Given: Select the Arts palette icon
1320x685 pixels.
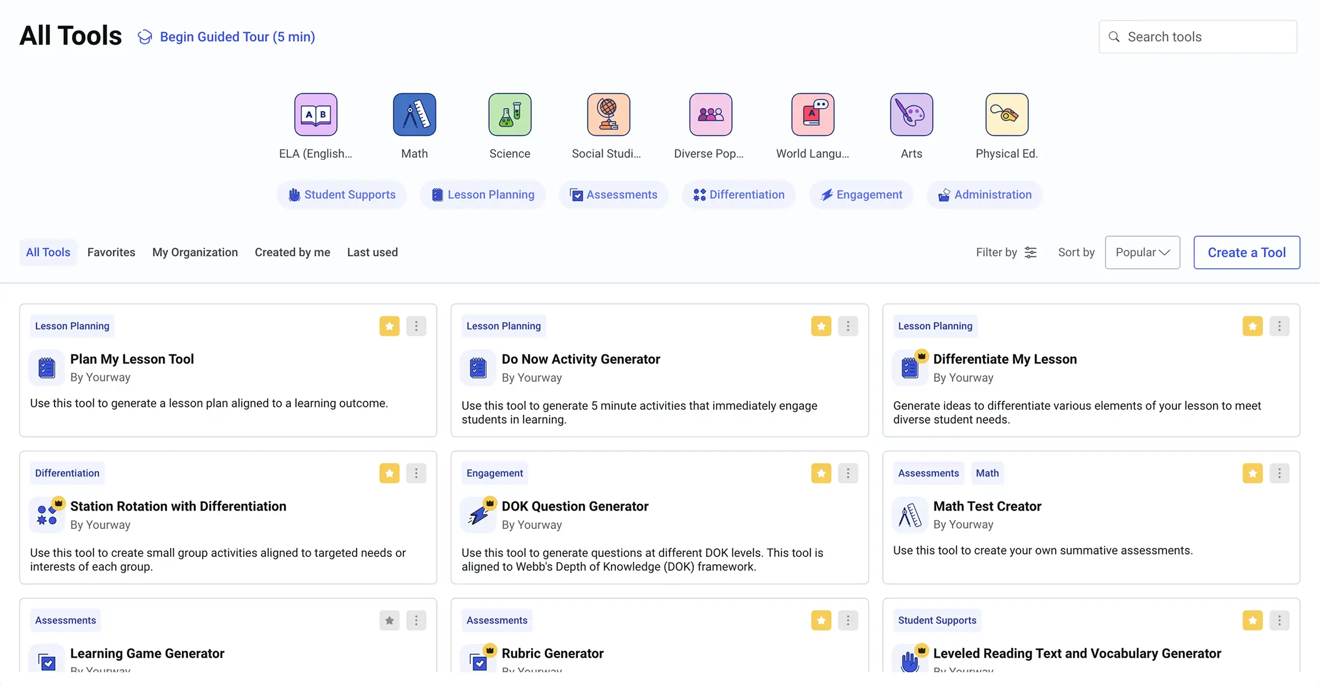Looking at the screenshot, I should [x=911, y=115].
